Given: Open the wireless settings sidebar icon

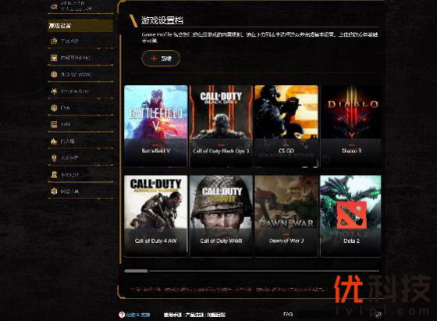Looking at the screenshot, I should pos(54,41).
